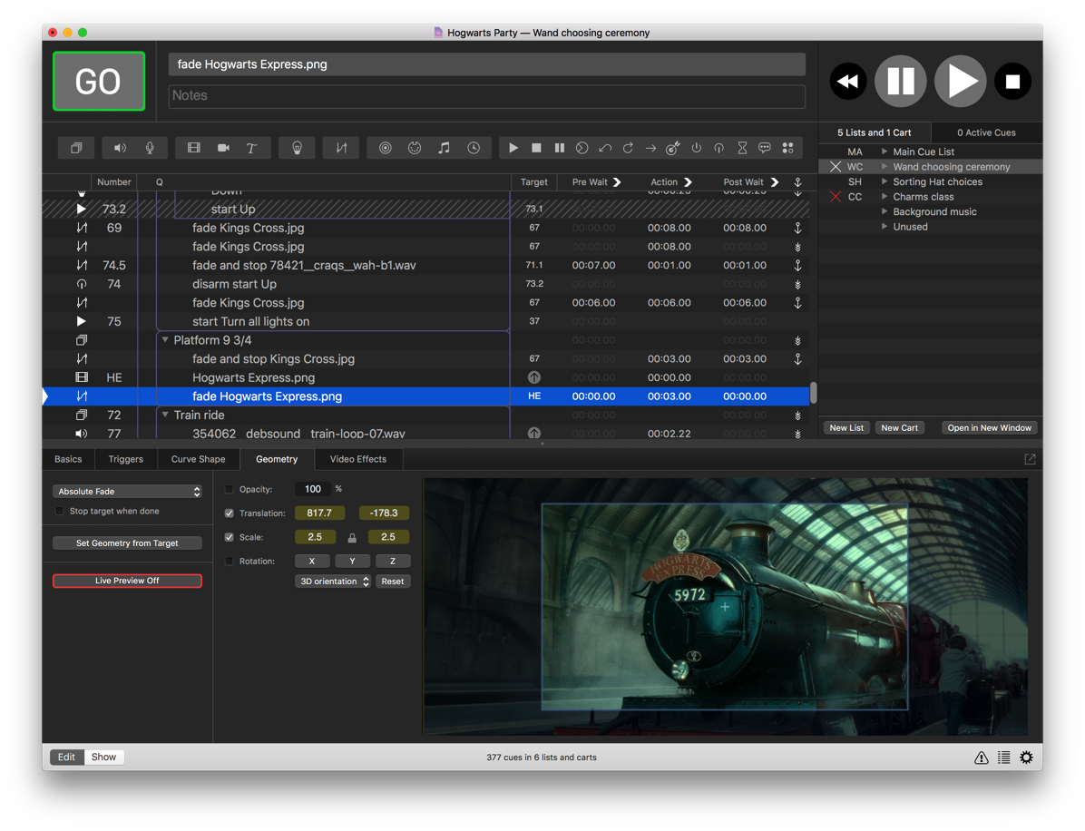Image resolution: width=1085 pixels, height=831 pixels.
Task: Toggle the Opacity checkbox
Action: coord(229,489)
